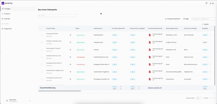Open Solaranlage im Tierpark external link icon

pyautogui.click(x=70, y=50)
